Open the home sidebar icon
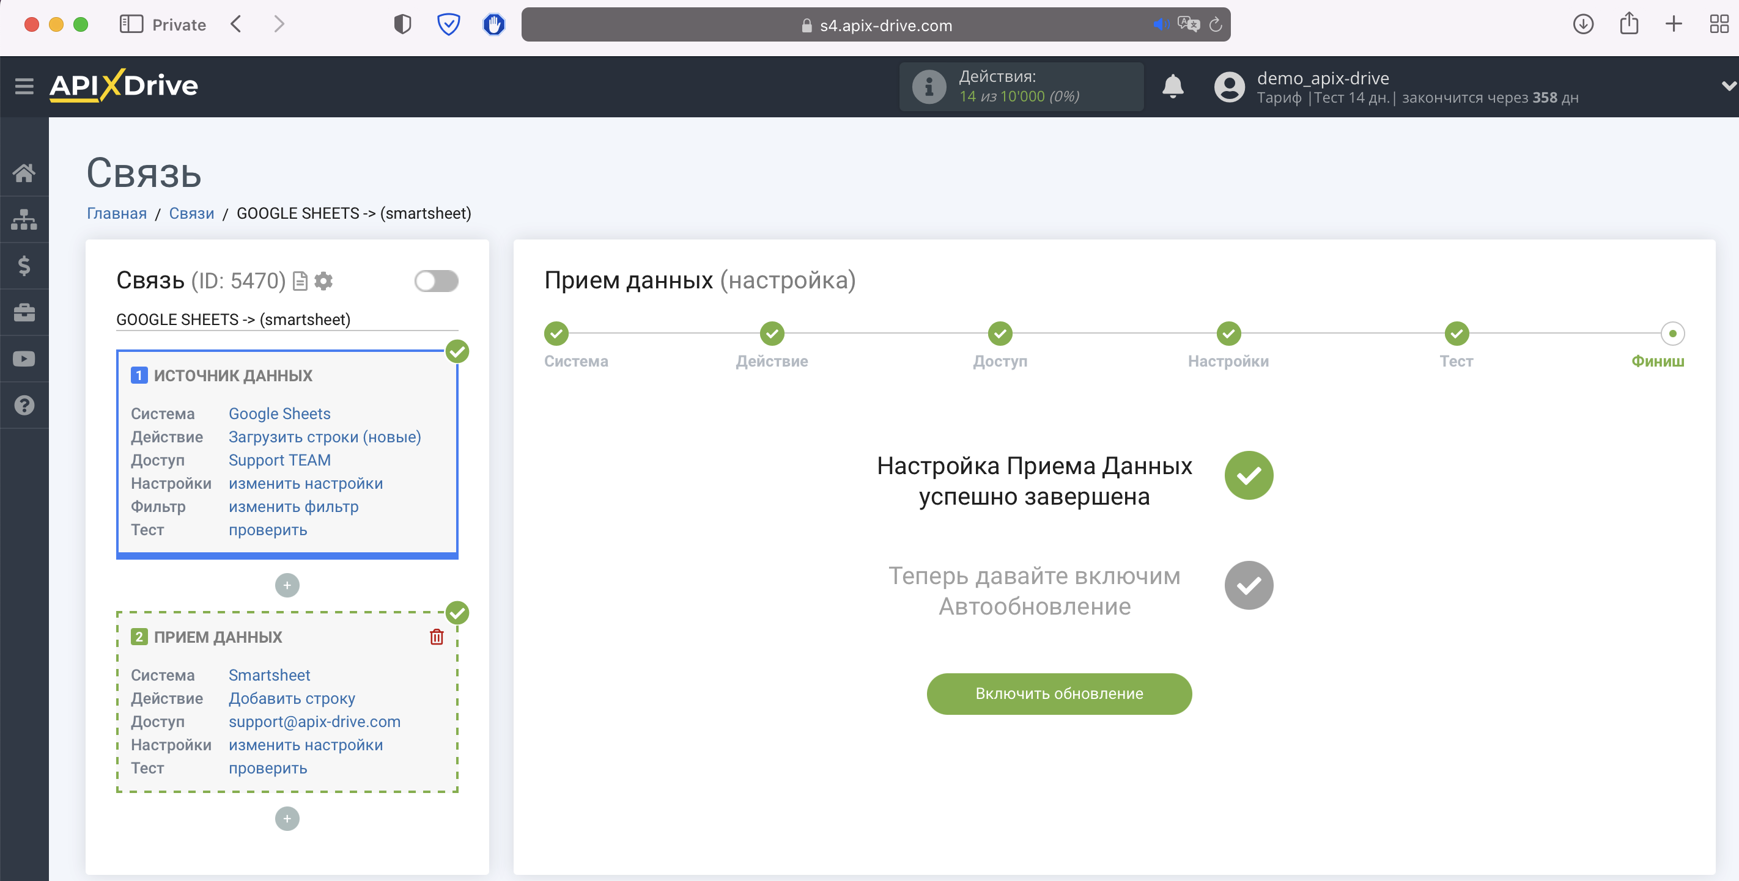 click(24, 173)
